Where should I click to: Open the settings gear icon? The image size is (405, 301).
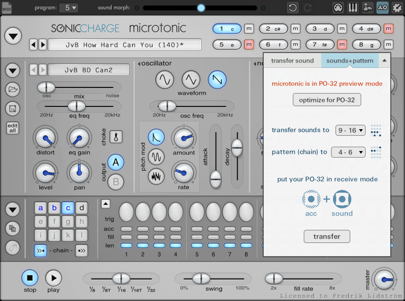click(x=397, y=8)
